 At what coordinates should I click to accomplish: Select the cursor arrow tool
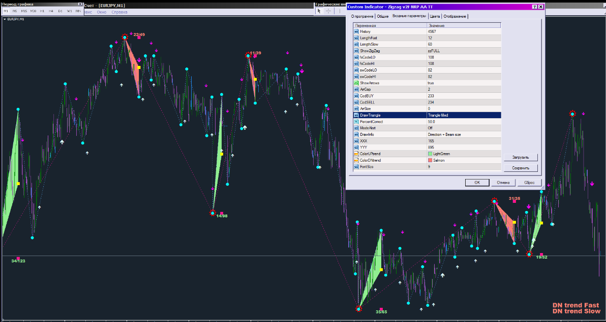(x=319, y=11)
